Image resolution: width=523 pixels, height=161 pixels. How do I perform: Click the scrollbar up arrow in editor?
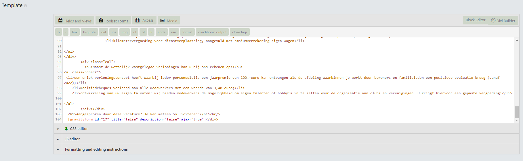[517, 40]
